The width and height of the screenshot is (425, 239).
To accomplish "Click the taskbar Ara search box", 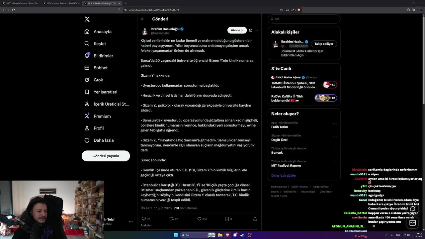I will click(x=199, y=235).
